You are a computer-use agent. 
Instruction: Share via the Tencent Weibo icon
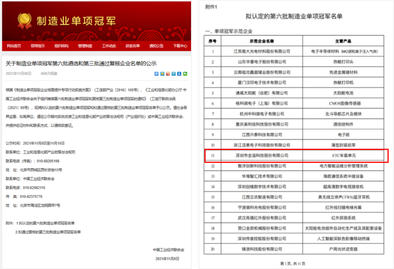(174, 74)
